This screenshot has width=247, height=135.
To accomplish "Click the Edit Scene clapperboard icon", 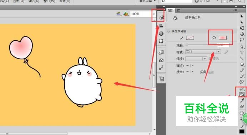I will pyautogui.click(x=119, y=14).
